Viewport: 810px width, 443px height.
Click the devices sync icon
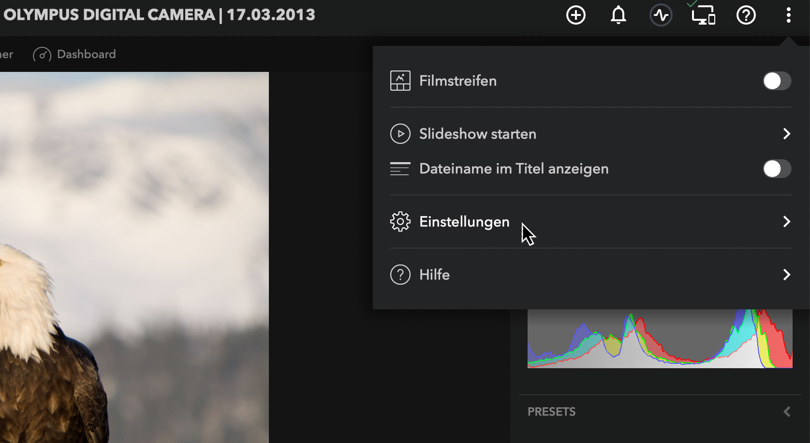[703, 15]
